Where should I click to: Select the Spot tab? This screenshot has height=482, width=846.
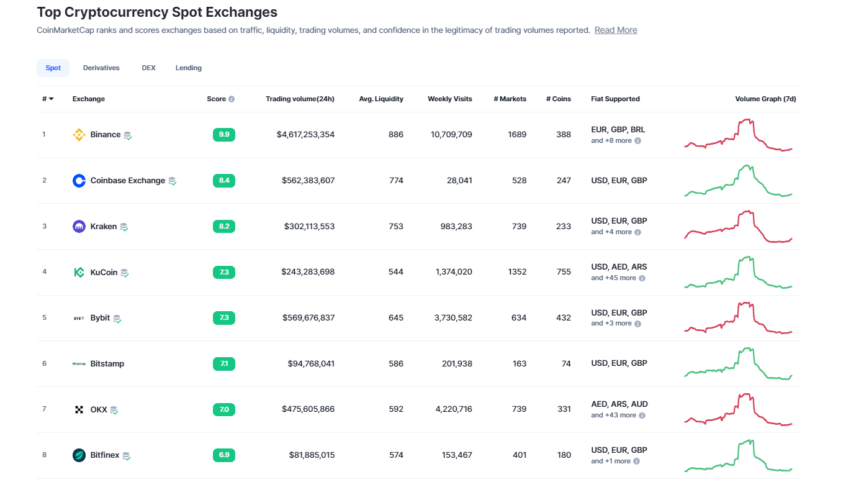[53, 68]
